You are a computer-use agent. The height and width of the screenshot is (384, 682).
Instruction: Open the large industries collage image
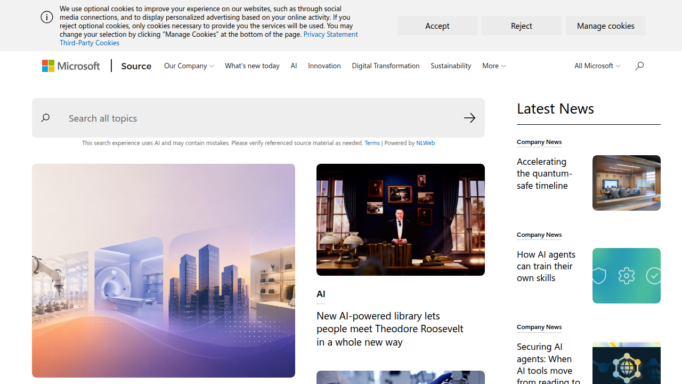tap(164, 270)
